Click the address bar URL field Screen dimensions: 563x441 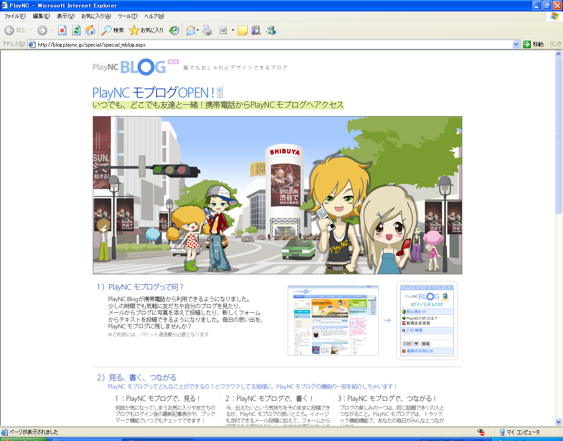(273, 44)
